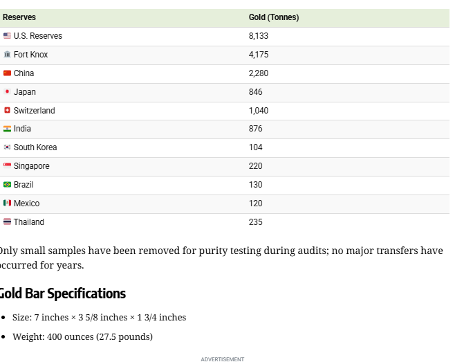The width and height of the screenshot is (473, 362).
Task: Click the Weight 400 ounces bullet text
Action: (82, 337)
